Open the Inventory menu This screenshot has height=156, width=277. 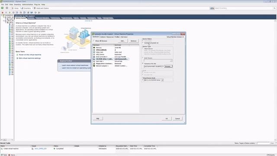pos(17,4)
